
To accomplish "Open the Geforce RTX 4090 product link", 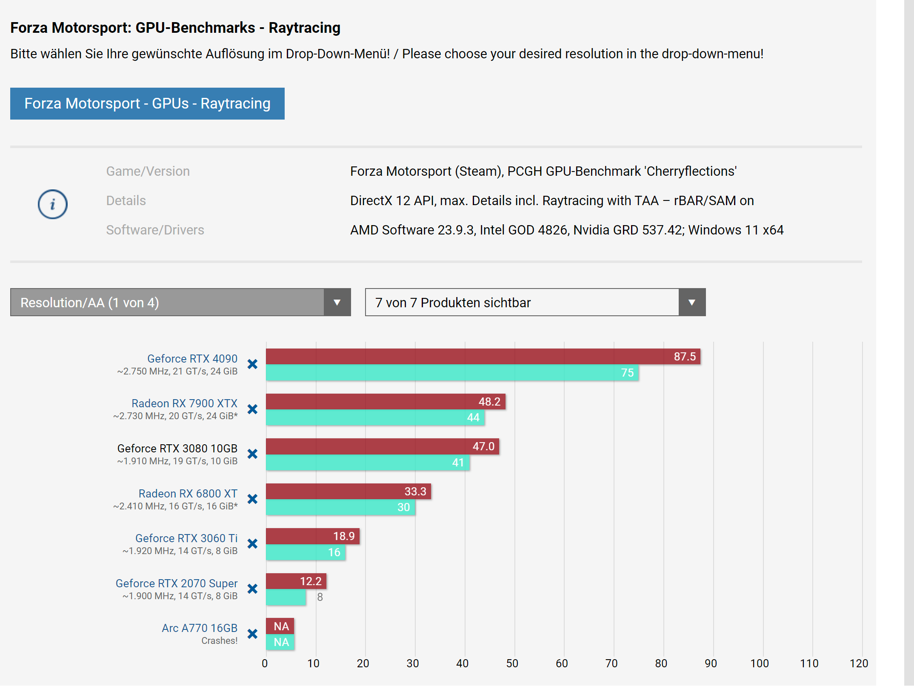I will click(192, 359).
